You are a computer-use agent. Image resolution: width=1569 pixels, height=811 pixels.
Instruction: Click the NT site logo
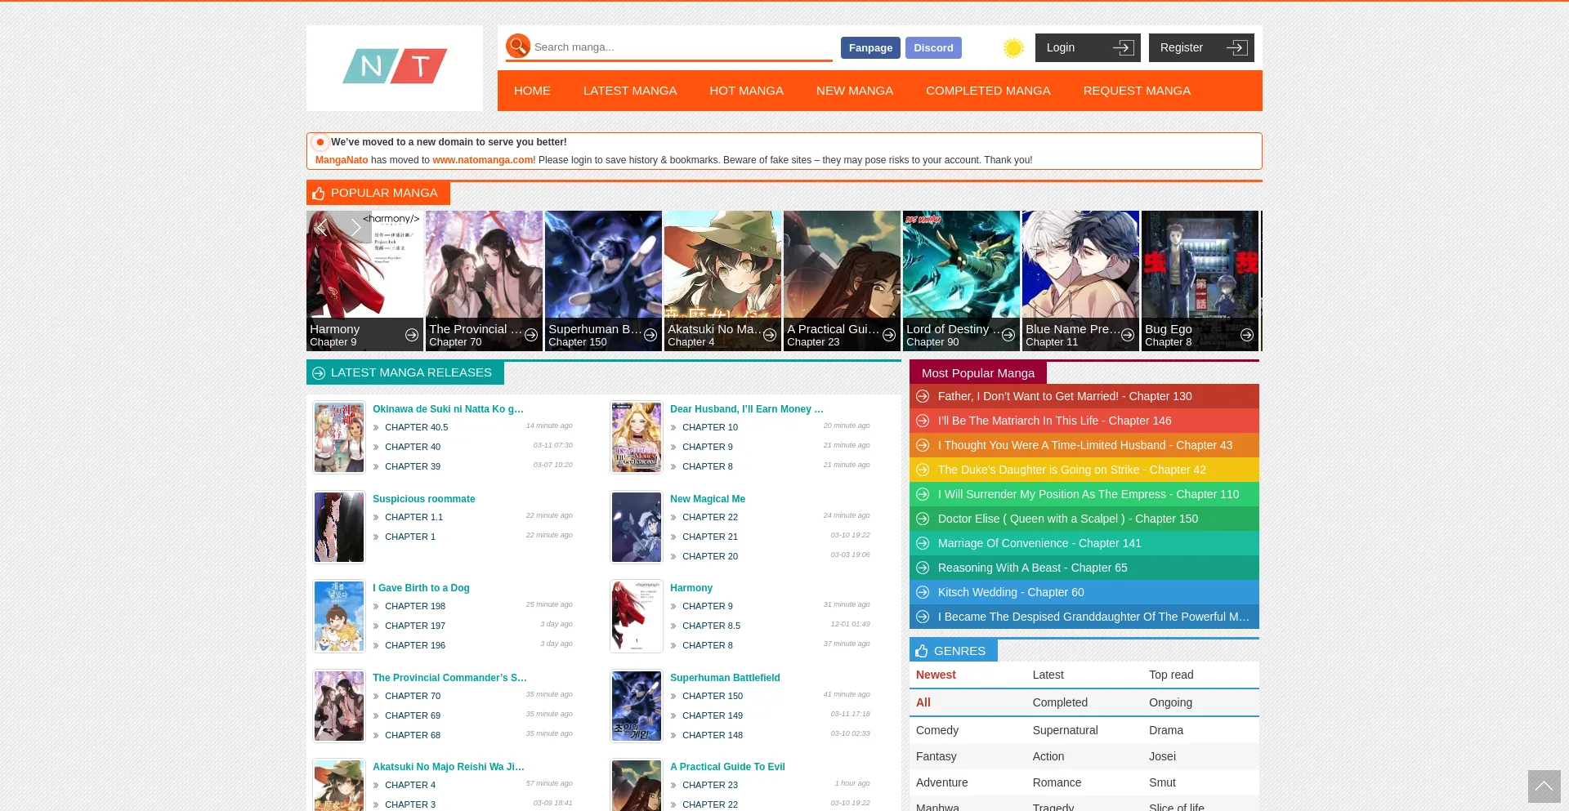(395, 67)
